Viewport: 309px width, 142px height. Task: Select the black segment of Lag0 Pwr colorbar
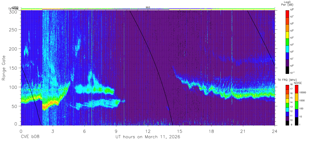287,70
